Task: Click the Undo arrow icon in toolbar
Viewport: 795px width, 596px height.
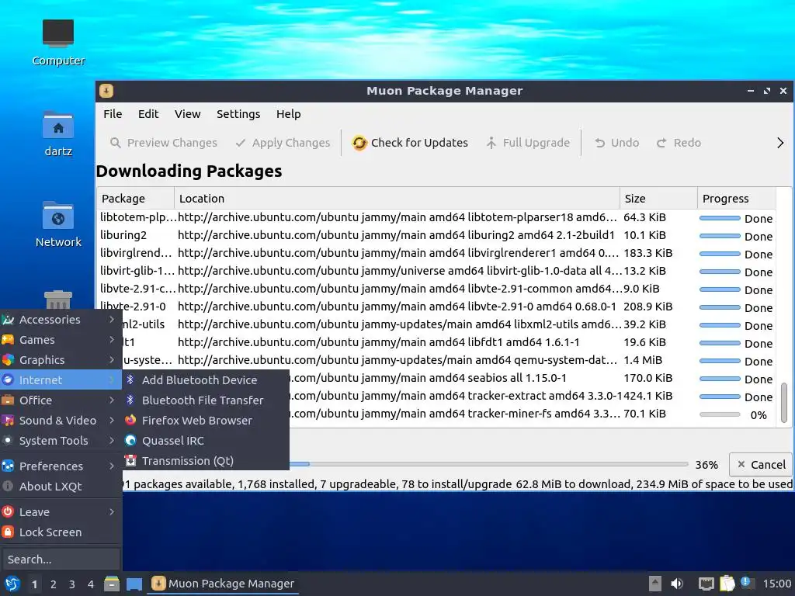Action: [599, 143]
